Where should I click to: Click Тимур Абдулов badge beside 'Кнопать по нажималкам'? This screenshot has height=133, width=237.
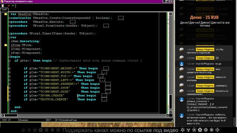[205, 91]
